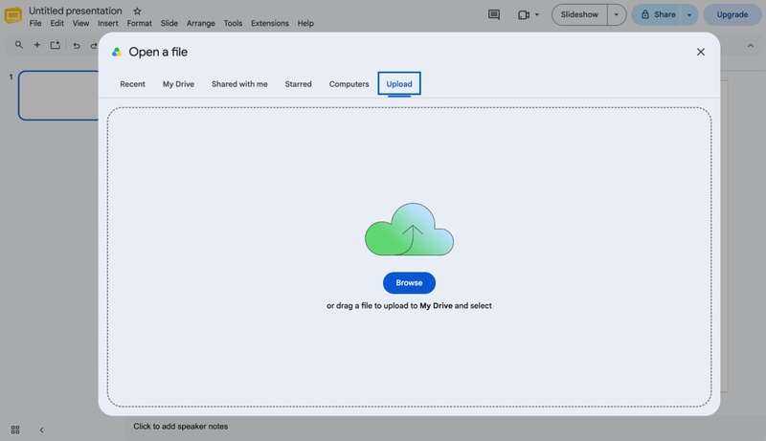
Task: Select the Upload tab
Action: tap(399, 84)
